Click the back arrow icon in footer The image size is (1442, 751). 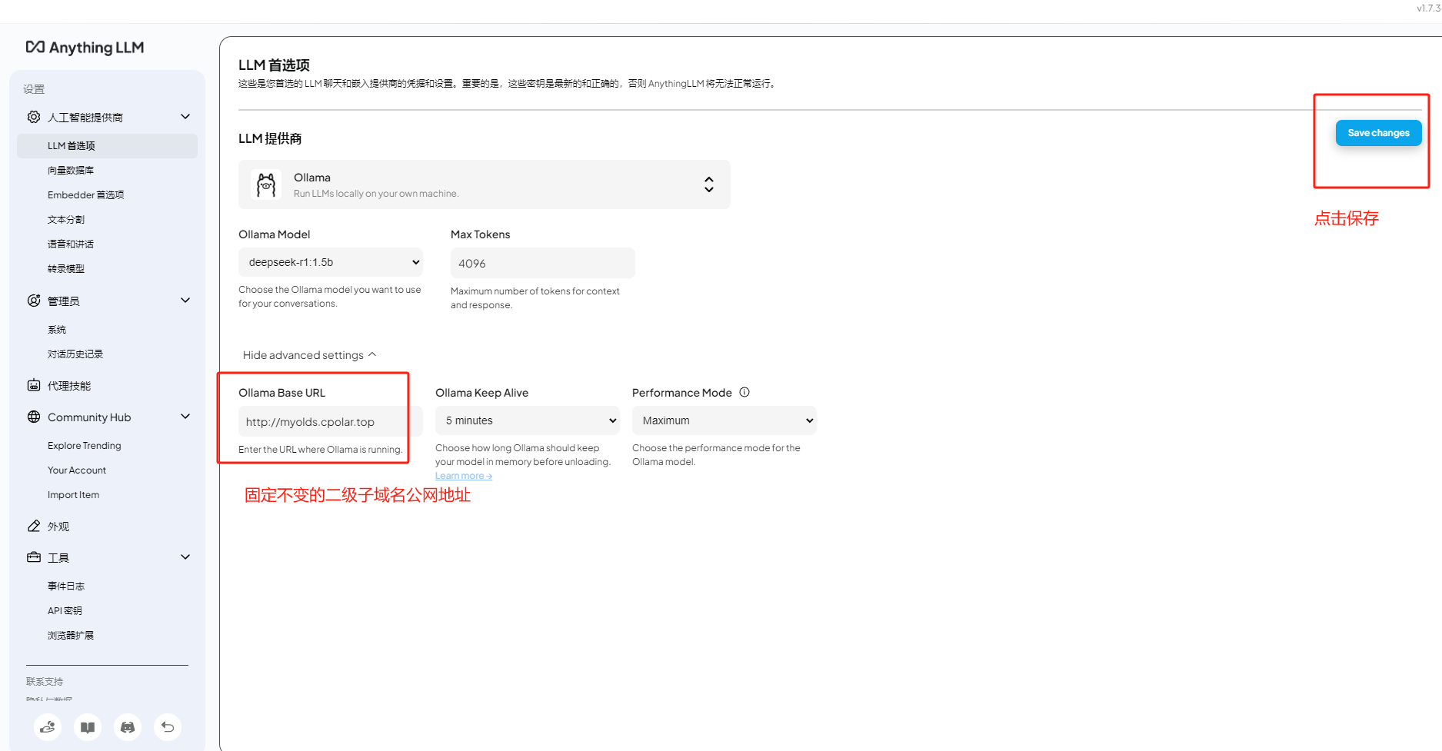click(168, 727)
